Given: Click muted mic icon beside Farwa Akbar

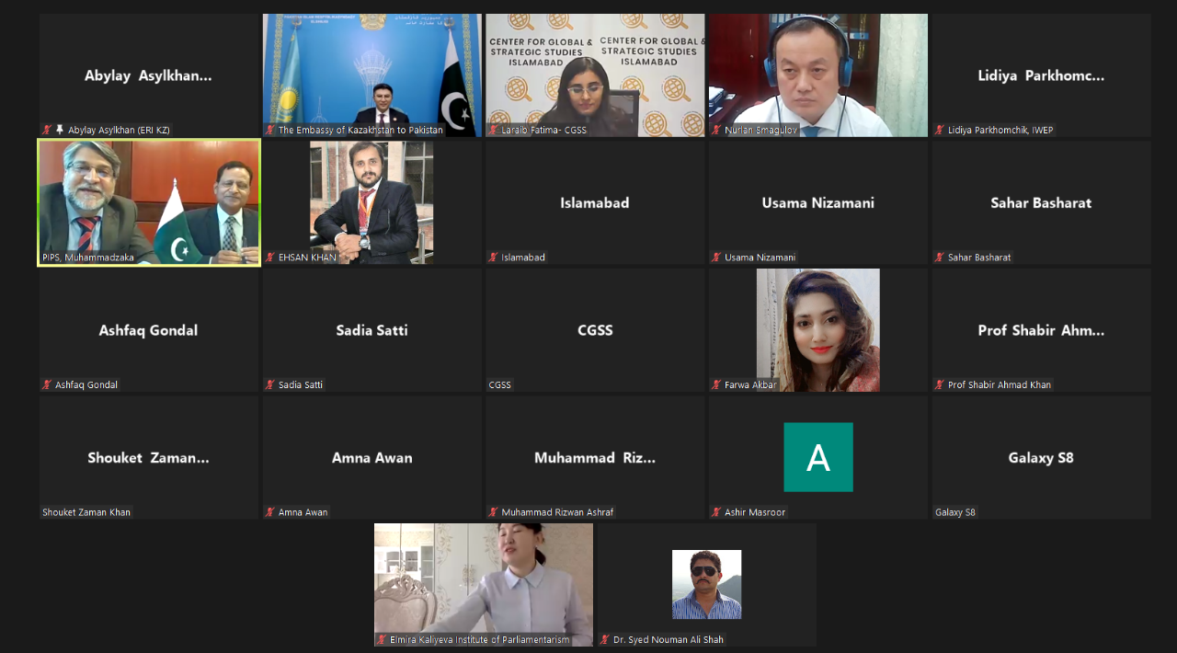Looking at the screenshot, I should 716,384.
